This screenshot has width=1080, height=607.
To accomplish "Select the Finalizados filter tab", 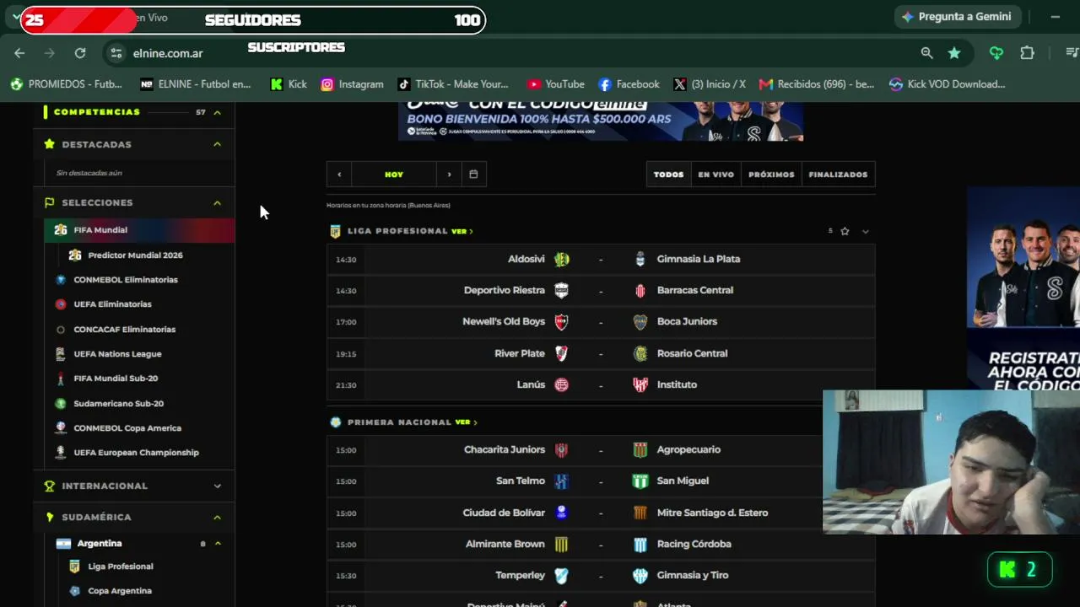I will [838, 175].
